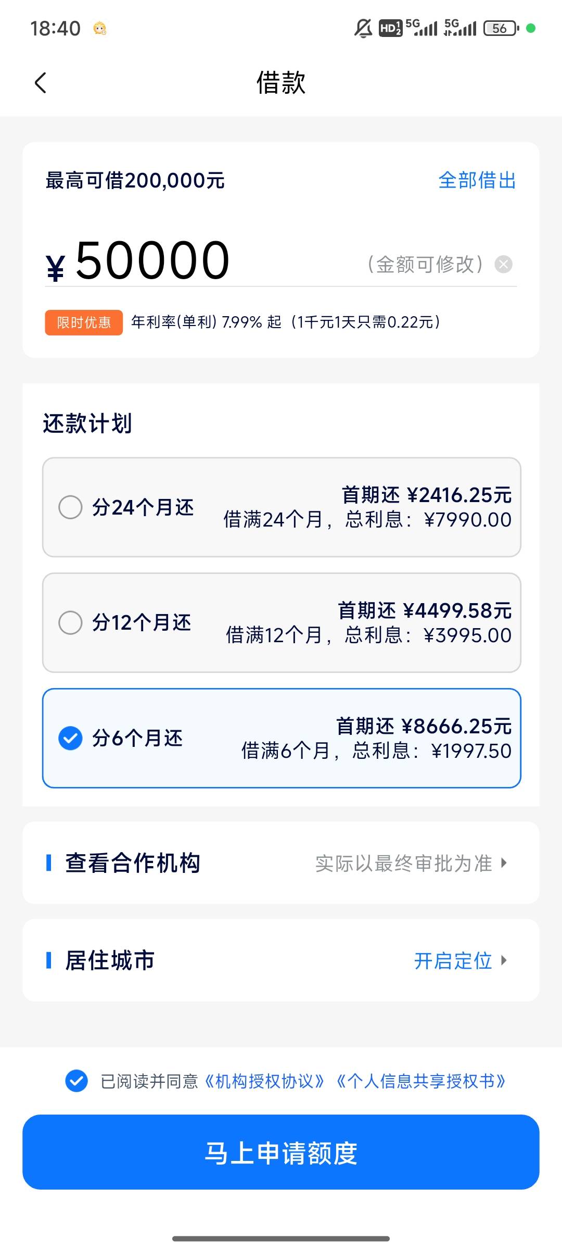Viewport: 562px width, 1250px height.
Task: Tap the back arrow icon
Action: [41, 83]
